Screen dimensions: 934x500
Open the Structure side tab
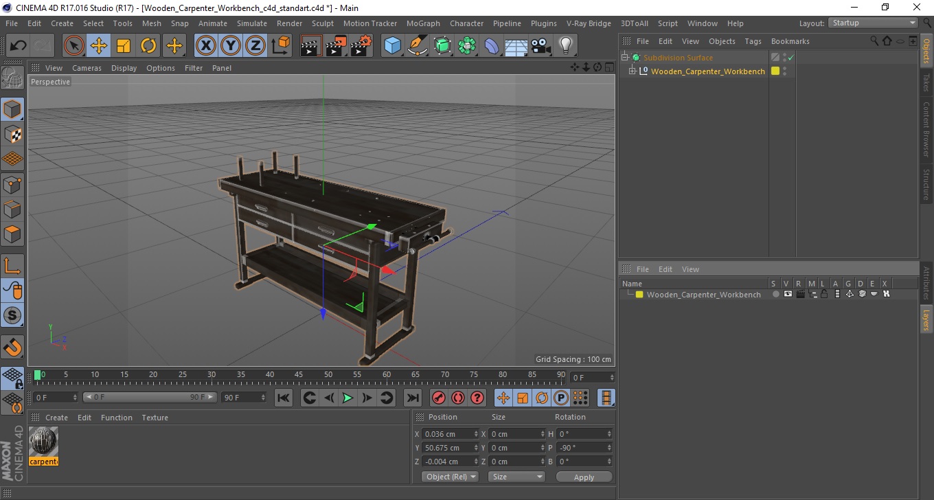pos(926,184)
